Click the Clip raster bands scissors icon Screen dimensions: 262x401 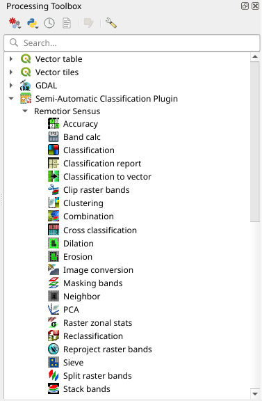[x=54, y=190]
